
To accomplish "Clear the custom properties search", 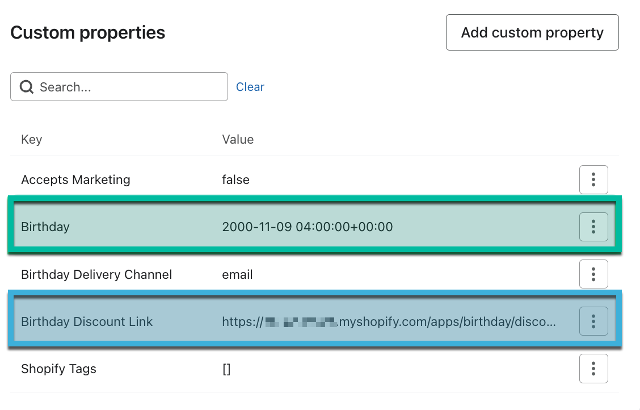I will [x=250, y=86].
